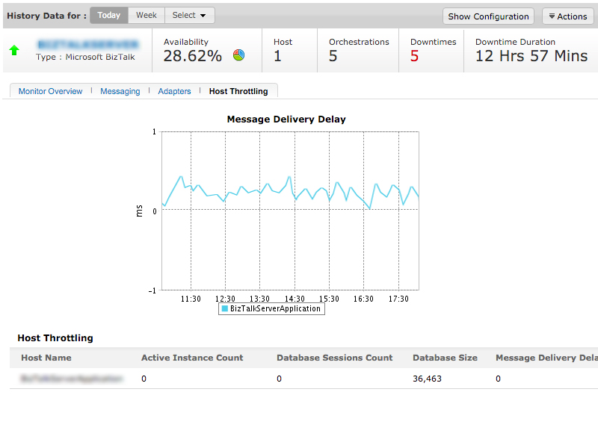This screenshot has height=448, width=598.
Task: Click the Availability percentage 28.62%
Action: (x=193, y=57)
